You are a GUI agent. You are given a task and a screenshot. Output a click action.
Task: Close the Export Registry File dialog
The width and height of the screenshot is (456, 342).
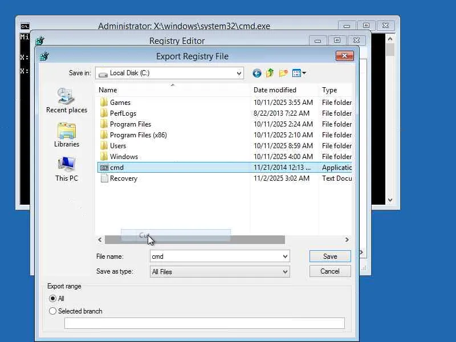click(345, 55)
